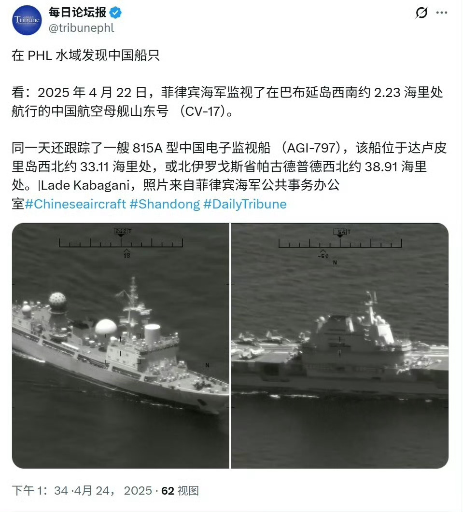The height and width of the screenshot is (512, 463).
Task: Open the @tribunephl handle link
Action: tap(82, 28)
